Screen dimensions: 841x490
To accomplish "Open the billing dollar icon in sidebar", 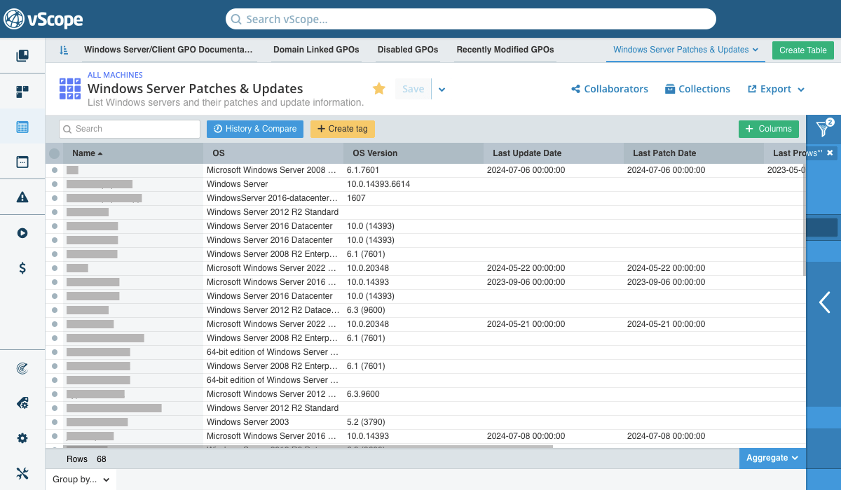I will (x=22, y=267).
